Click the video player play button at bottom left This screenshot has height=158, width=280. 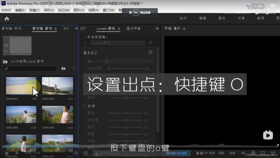pos(7,153)
